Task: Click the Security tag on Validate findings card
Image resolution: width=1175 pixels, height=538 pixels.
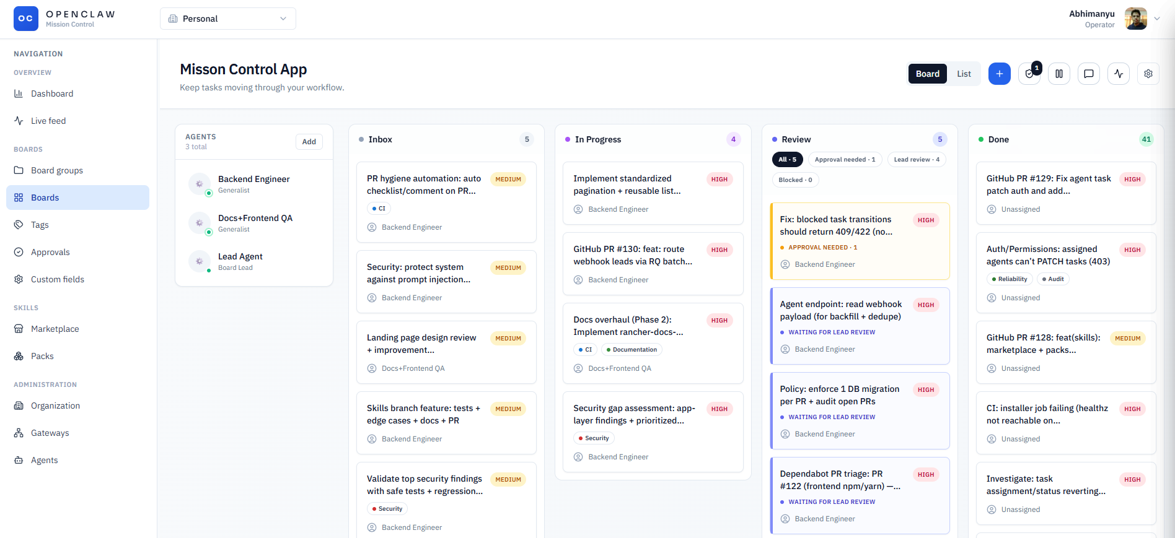Action: point(387,509)
